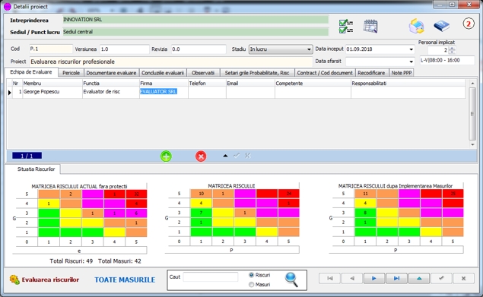The height and width of the screenshot is (297, 483).
Task: Go to next record navigation button
Action: [x=374, y=278]
